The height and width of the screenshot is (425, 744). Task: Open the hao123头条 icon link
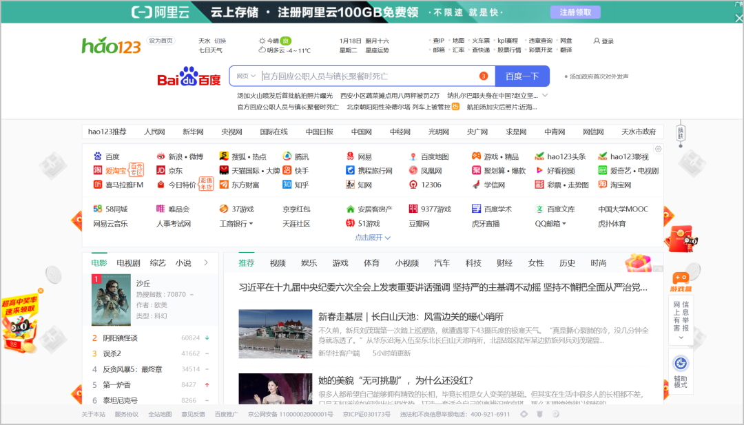pyautogui.click(x=539, y=156)
